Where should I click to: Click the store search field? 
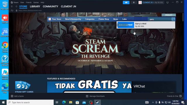coord(160,19)
